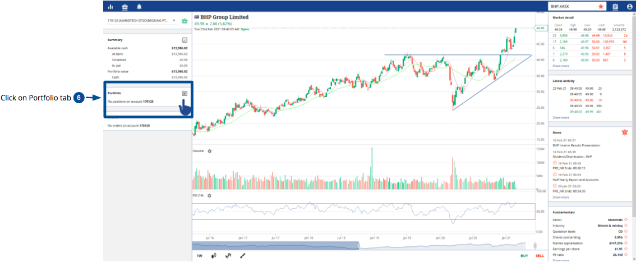
Task: Open the alerts bell icon in top bar
Action: click(139, 7)
